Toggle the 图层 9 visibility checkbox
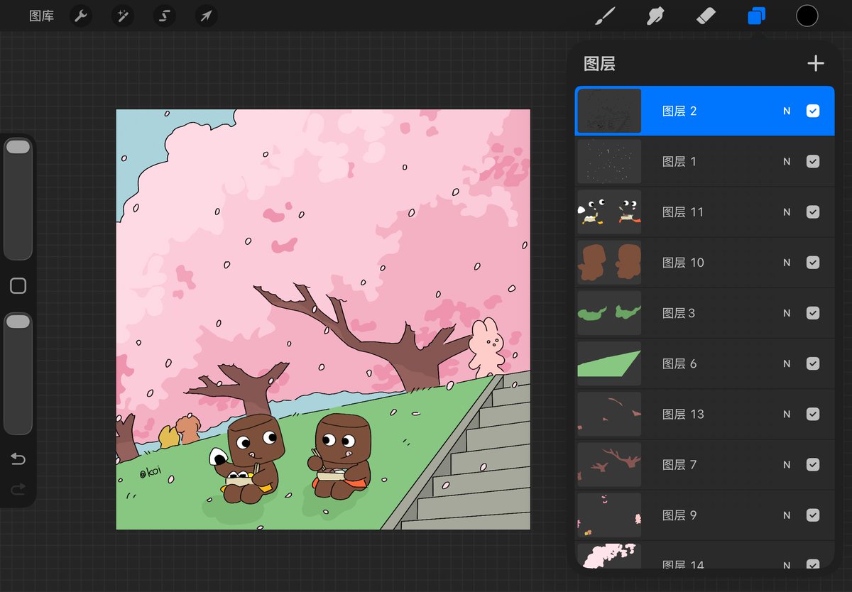The height and width of the screenshot is (592, 852). click(x=813, y=515)
